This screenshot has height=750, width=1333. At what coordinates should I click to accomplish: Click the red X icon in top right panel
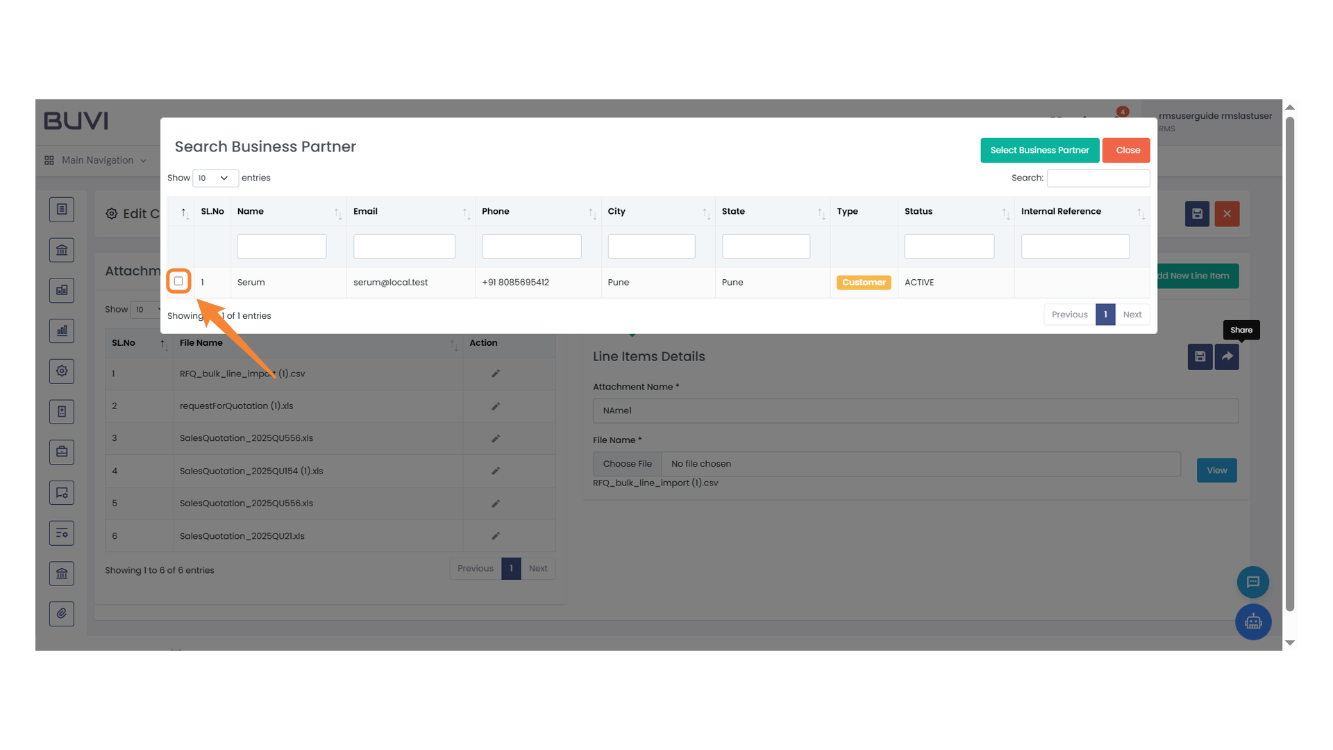pos(1227,214)
